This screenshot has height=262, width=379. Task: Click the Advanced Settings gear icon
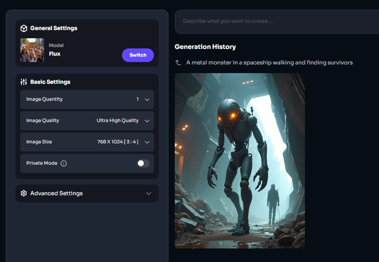[24, 193]
